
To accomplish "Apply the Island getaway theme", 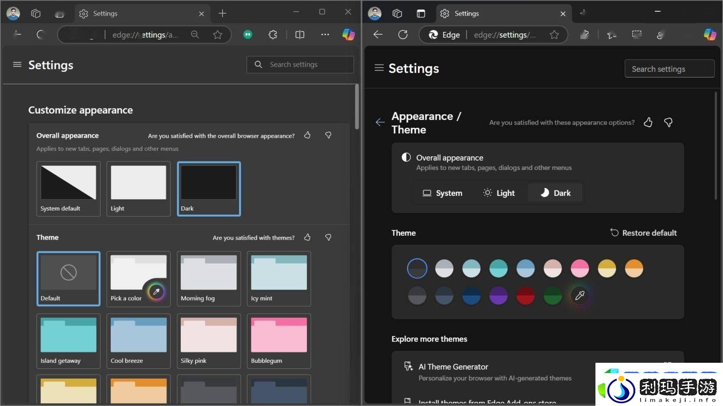I will point(68,341).
